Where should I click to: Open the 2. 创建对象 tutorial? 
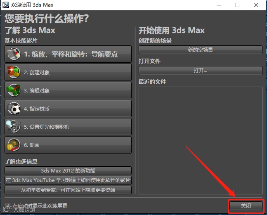point(68,72)
